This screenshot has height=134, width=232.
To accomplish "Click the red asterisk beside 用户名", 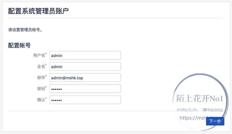I will [46, 53].
